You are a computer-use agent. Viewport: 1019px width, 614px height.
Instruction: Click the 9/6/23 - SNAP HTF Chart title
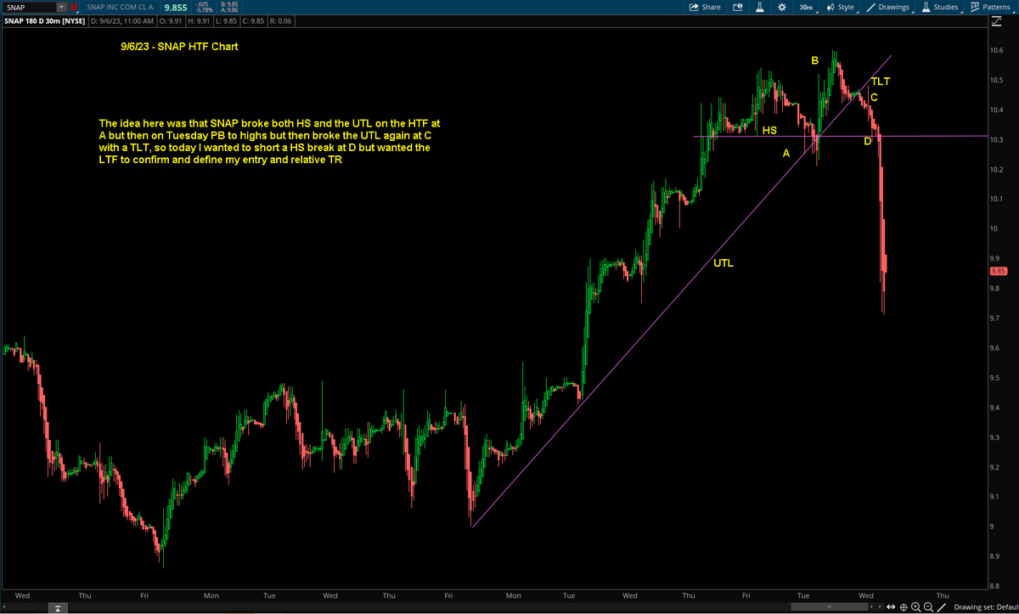178,47
